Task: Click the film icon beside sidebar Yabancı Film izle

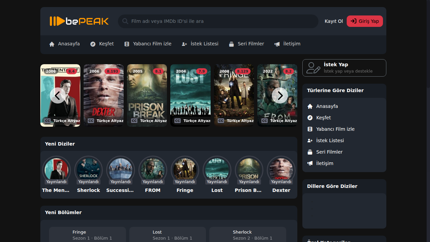Action: pos(310,129)
